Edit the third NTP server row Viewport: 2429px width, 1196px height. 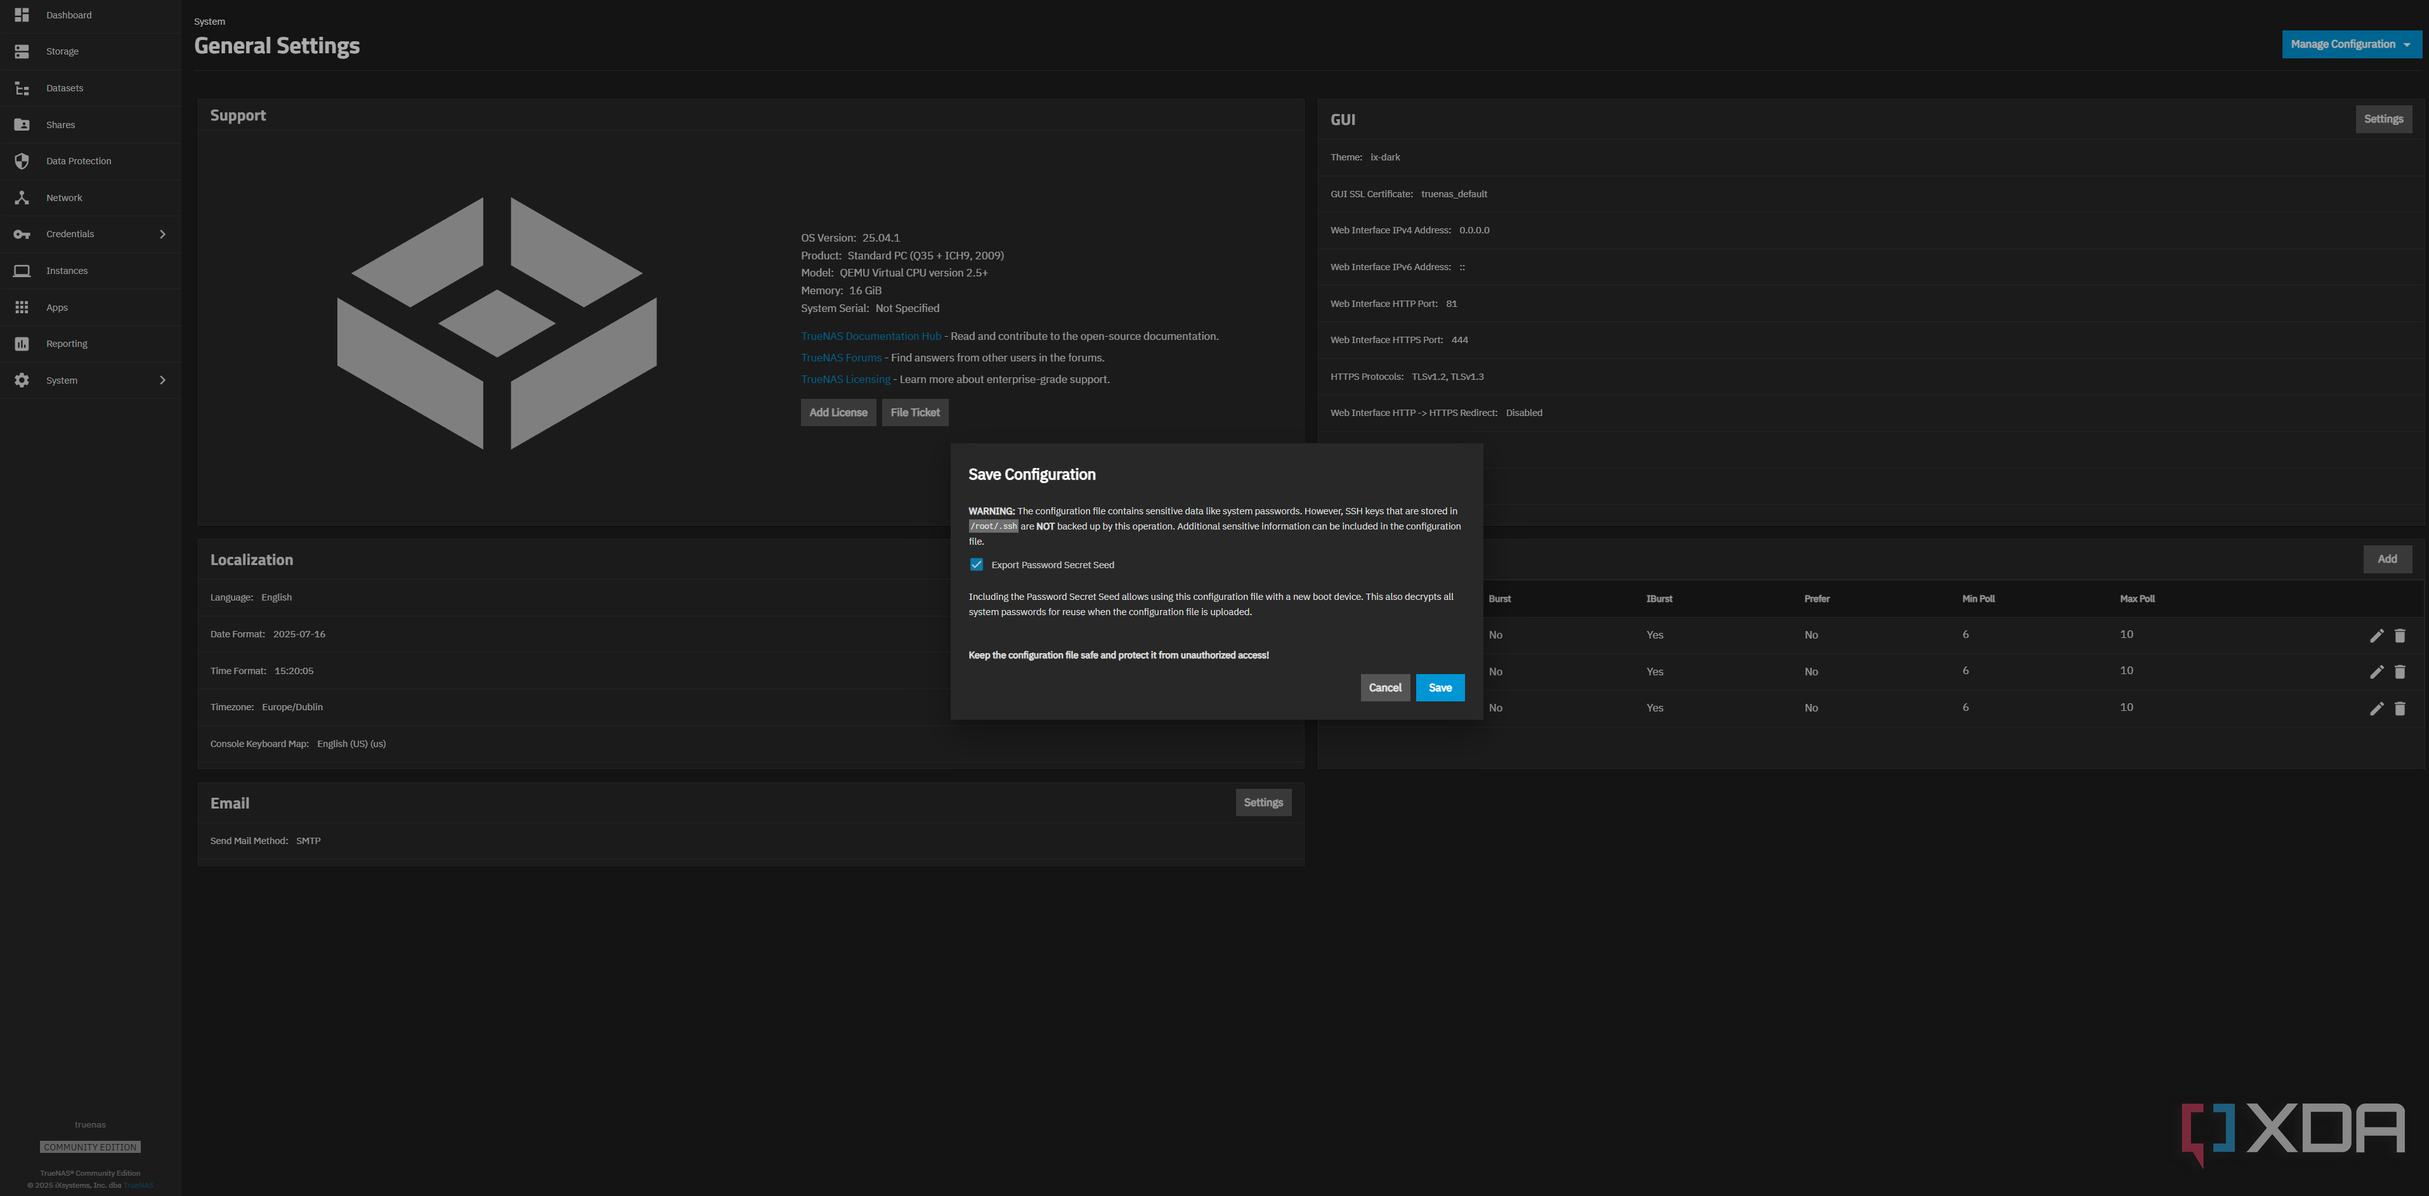[2376, 708]
